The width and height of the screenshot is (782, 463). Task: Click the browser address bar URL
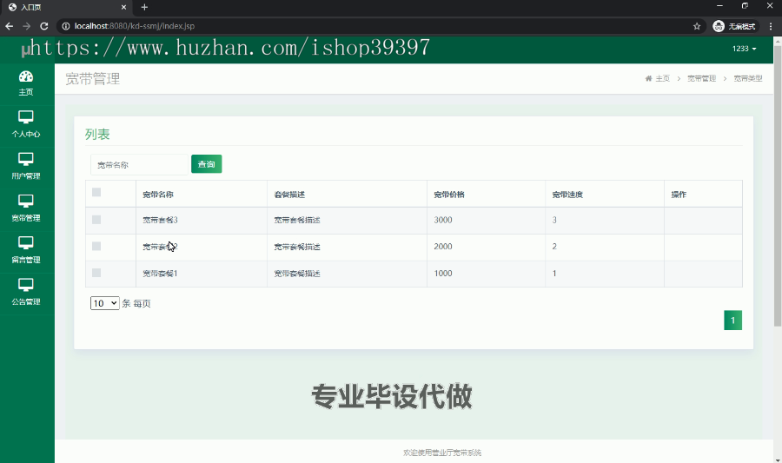135,26
